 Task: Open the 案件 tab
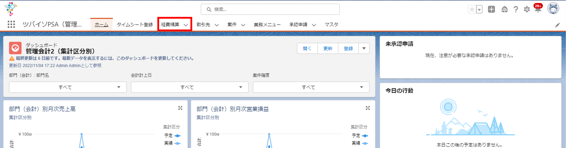(232, 25)
